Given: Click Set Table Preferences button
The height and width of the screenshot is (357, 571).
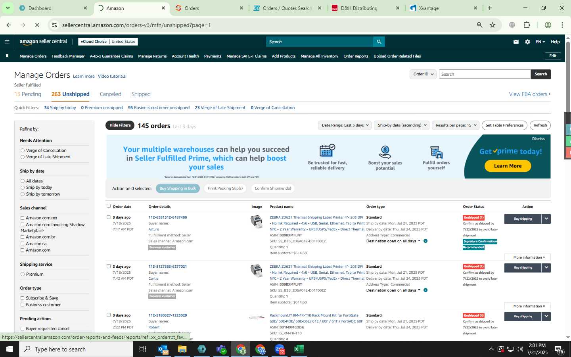Looking at the screenshot, I should (x=504, y=125).
